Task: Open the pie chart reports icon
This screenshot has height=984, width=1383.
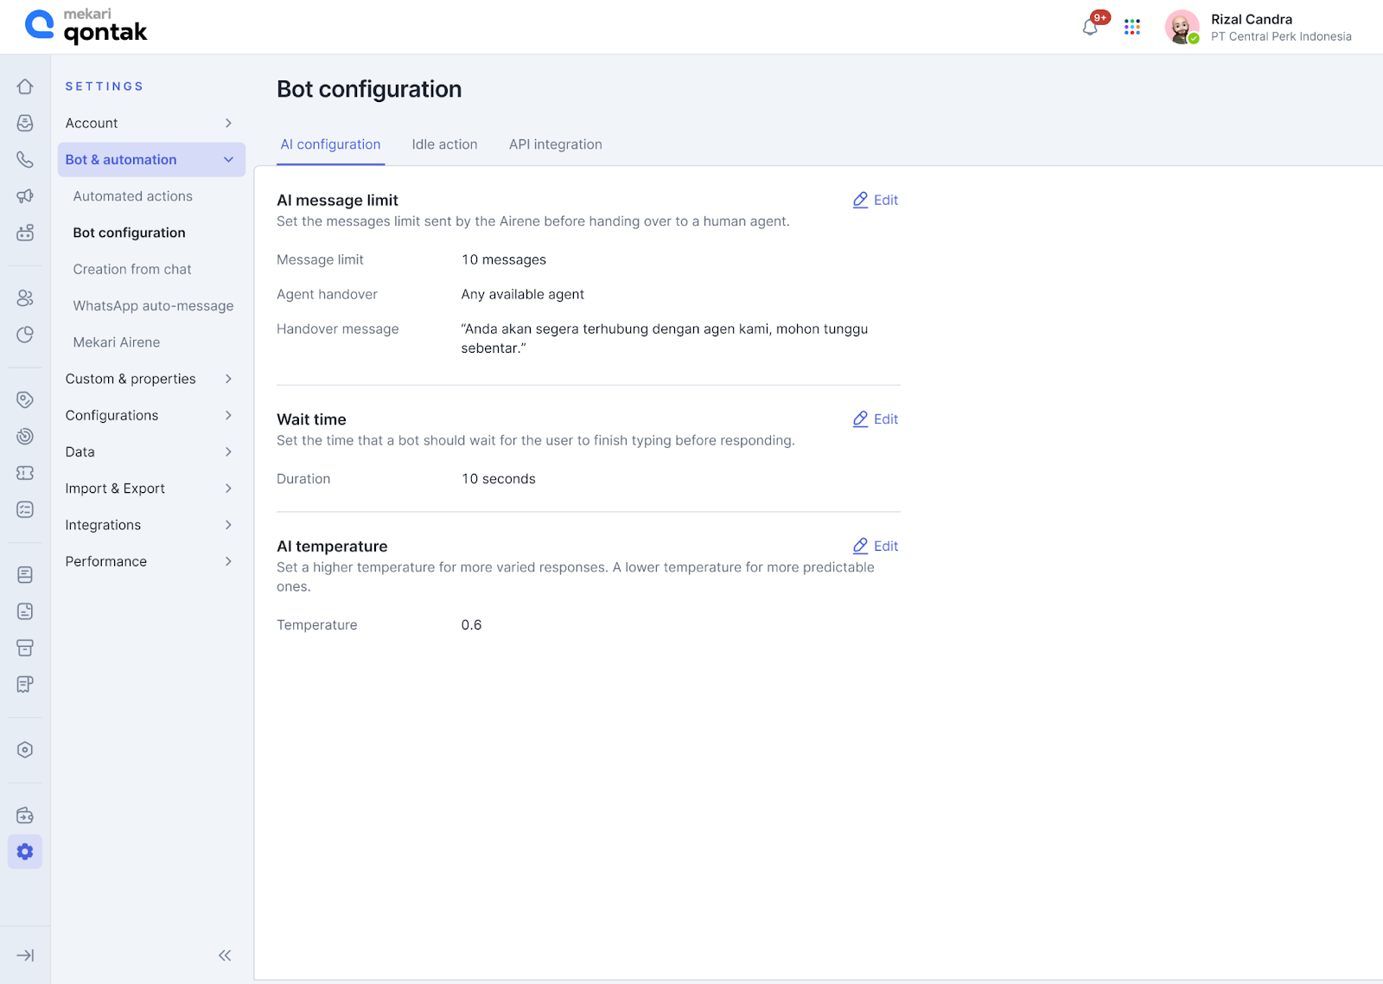Action: (x=25, y=335)
